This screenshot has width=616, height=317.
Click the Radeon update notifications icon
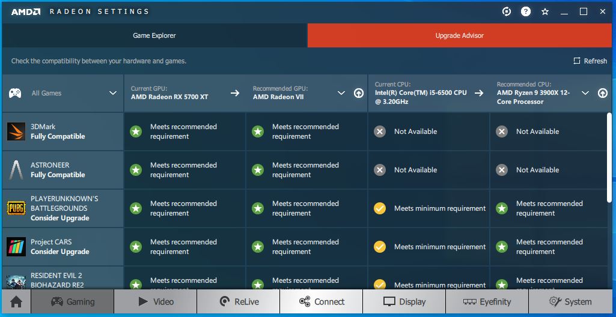[x=507, y=12]
